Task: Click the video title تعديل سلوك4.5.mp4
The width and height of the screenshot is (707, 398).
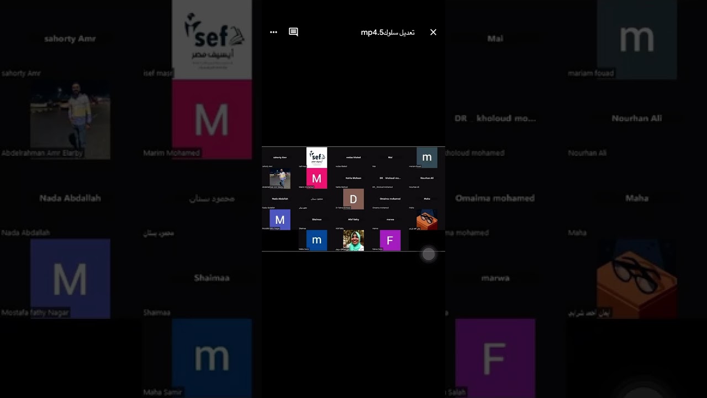Action: point(388,32)
